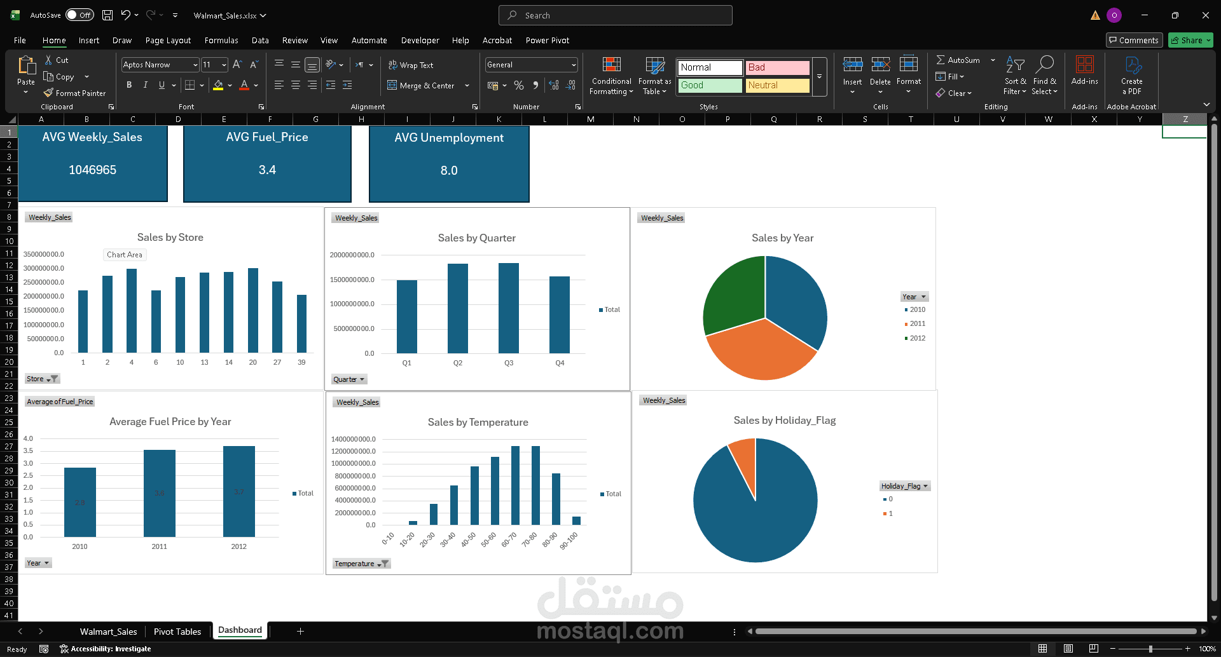
Task: Open the font size dropdown
Action: [224, 65]
